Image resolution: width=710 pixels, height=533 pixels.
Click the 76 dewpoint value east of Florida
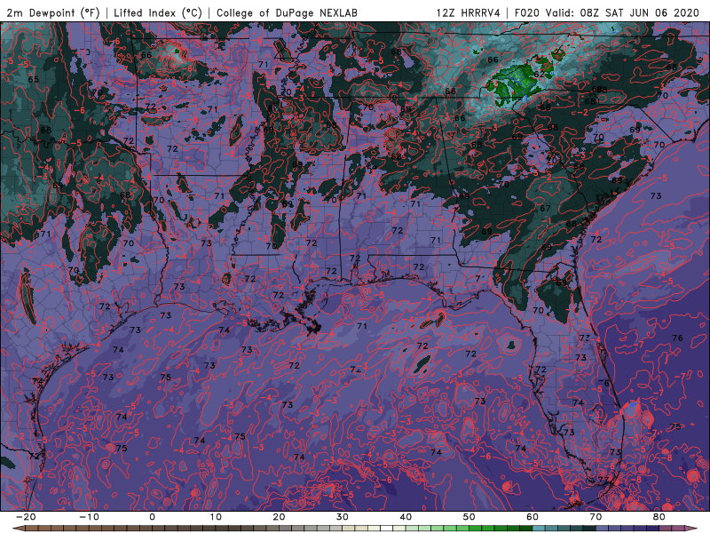677,338
